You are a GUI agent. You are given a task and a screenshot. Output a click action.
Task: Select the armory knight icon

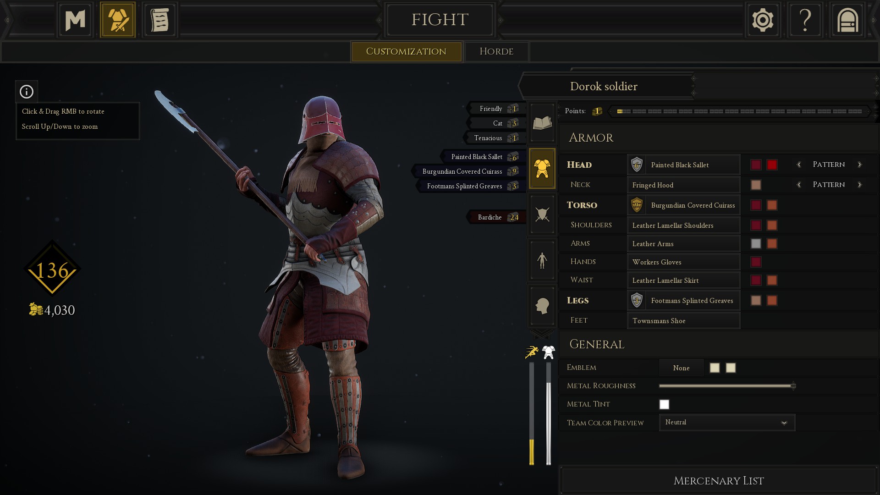point(118,20)
